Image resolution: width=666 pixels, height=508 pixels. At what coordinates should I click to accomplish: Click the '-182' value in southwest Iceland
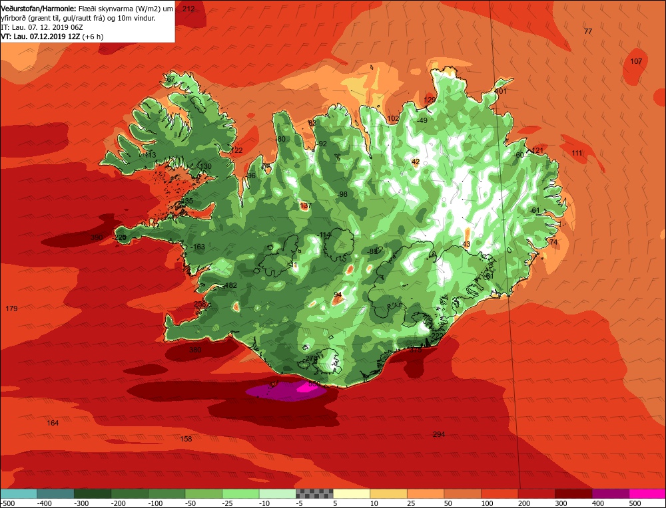tap(229, 286)
